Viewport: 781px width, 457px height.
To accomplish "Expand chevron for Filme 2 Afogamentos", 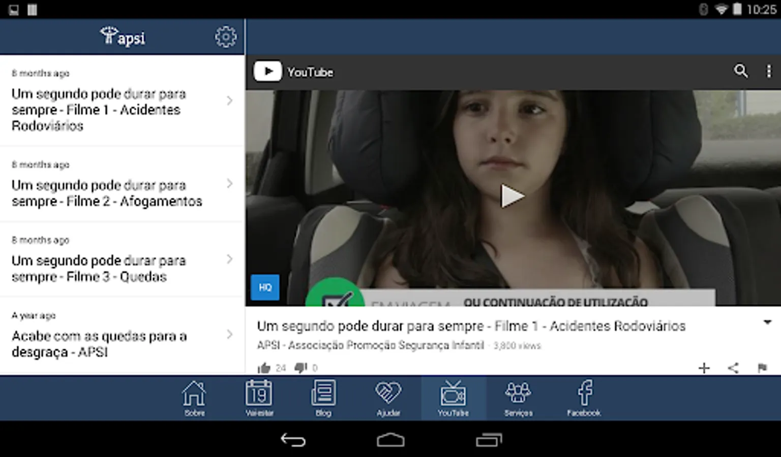I will click(x=230, y=184).
